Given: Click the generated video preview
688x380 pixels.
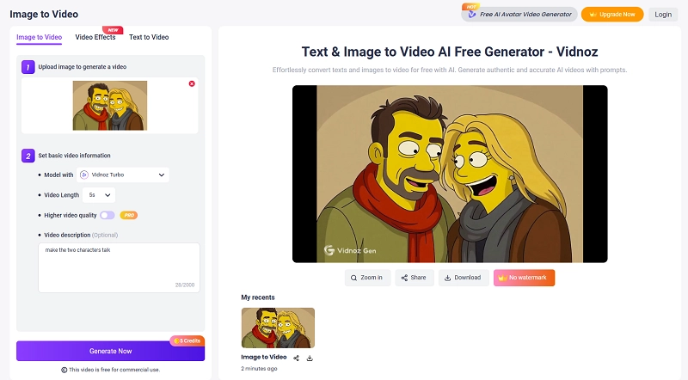Looking at the screenshot, I should click(x=450, y=174).
